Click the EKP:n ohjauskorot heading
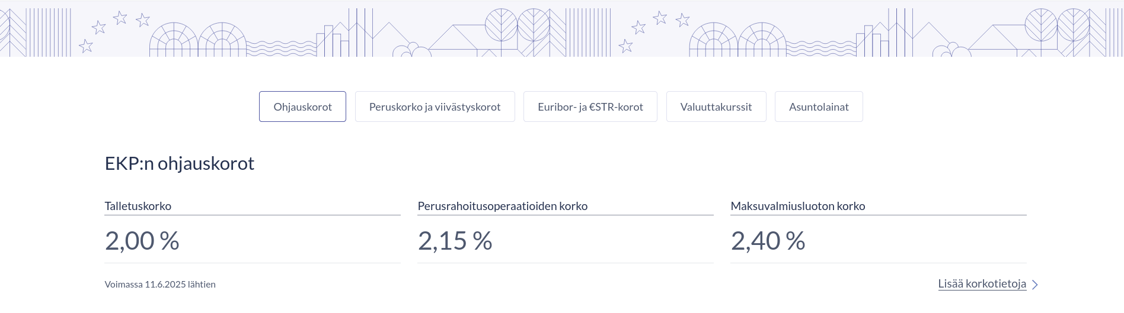This screenshot has height=313, width=1124. pyautogui.click(x=180, y=163)
